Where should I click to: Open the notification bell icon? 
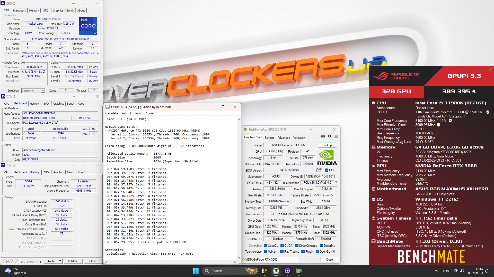tap(487, 271)
